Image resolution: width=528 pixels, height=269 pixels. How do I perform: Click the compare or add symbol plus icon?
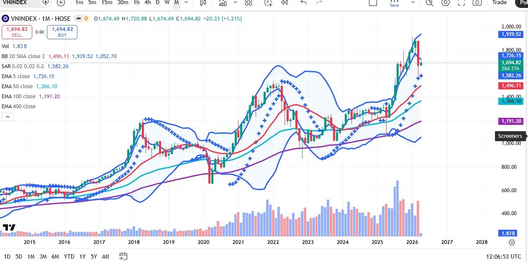coord(61,3)
